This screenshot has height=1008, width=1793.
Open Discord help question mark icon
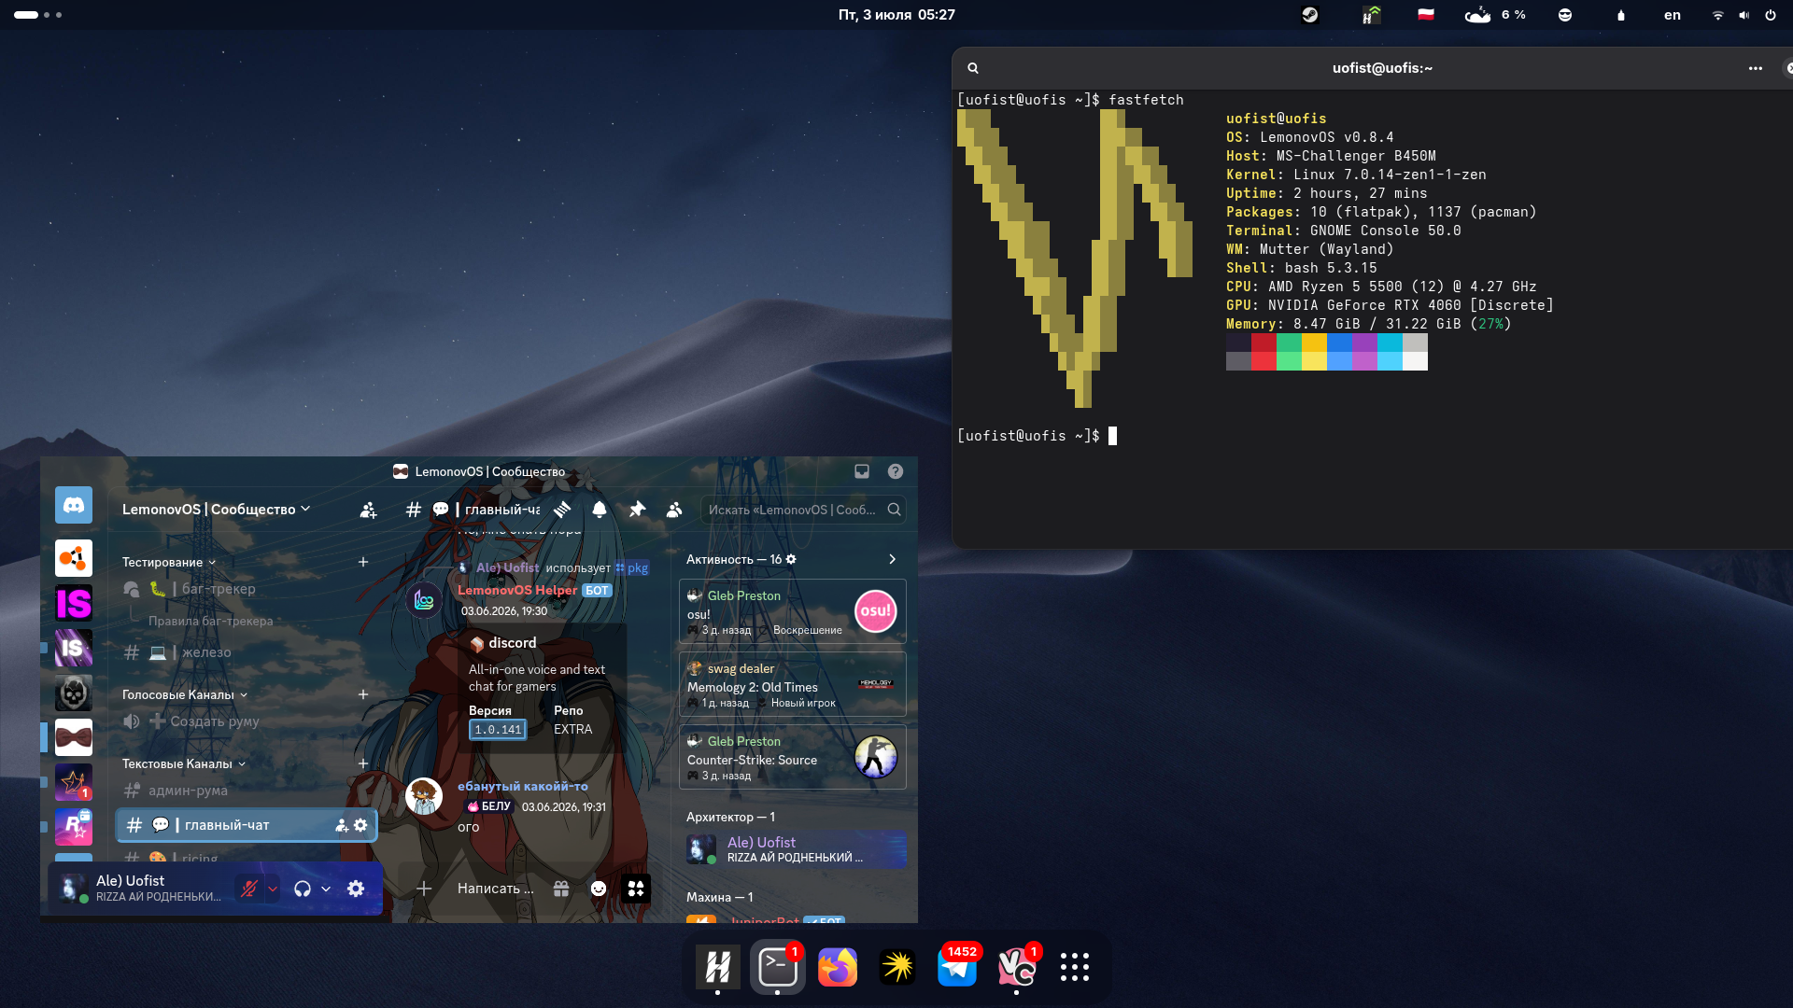coord(896,471)
